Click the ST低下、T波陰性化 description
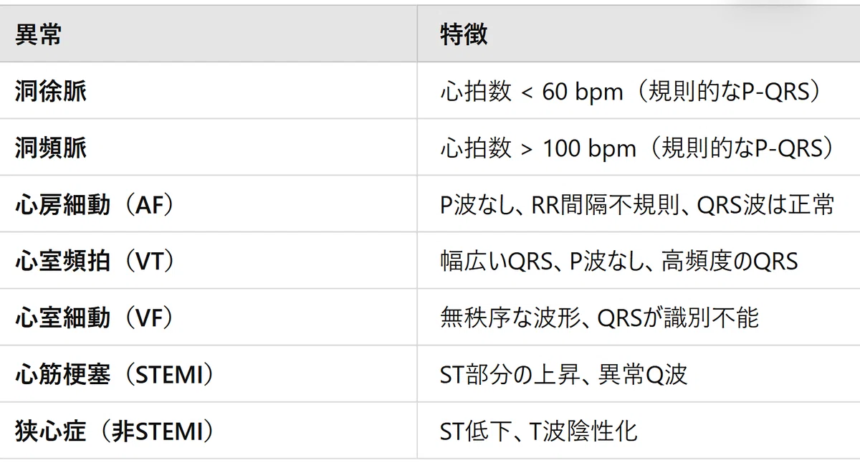 click(x=538, y=431)
